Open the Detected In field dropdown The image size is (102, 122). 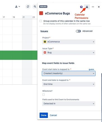click(x=69, y=103)
